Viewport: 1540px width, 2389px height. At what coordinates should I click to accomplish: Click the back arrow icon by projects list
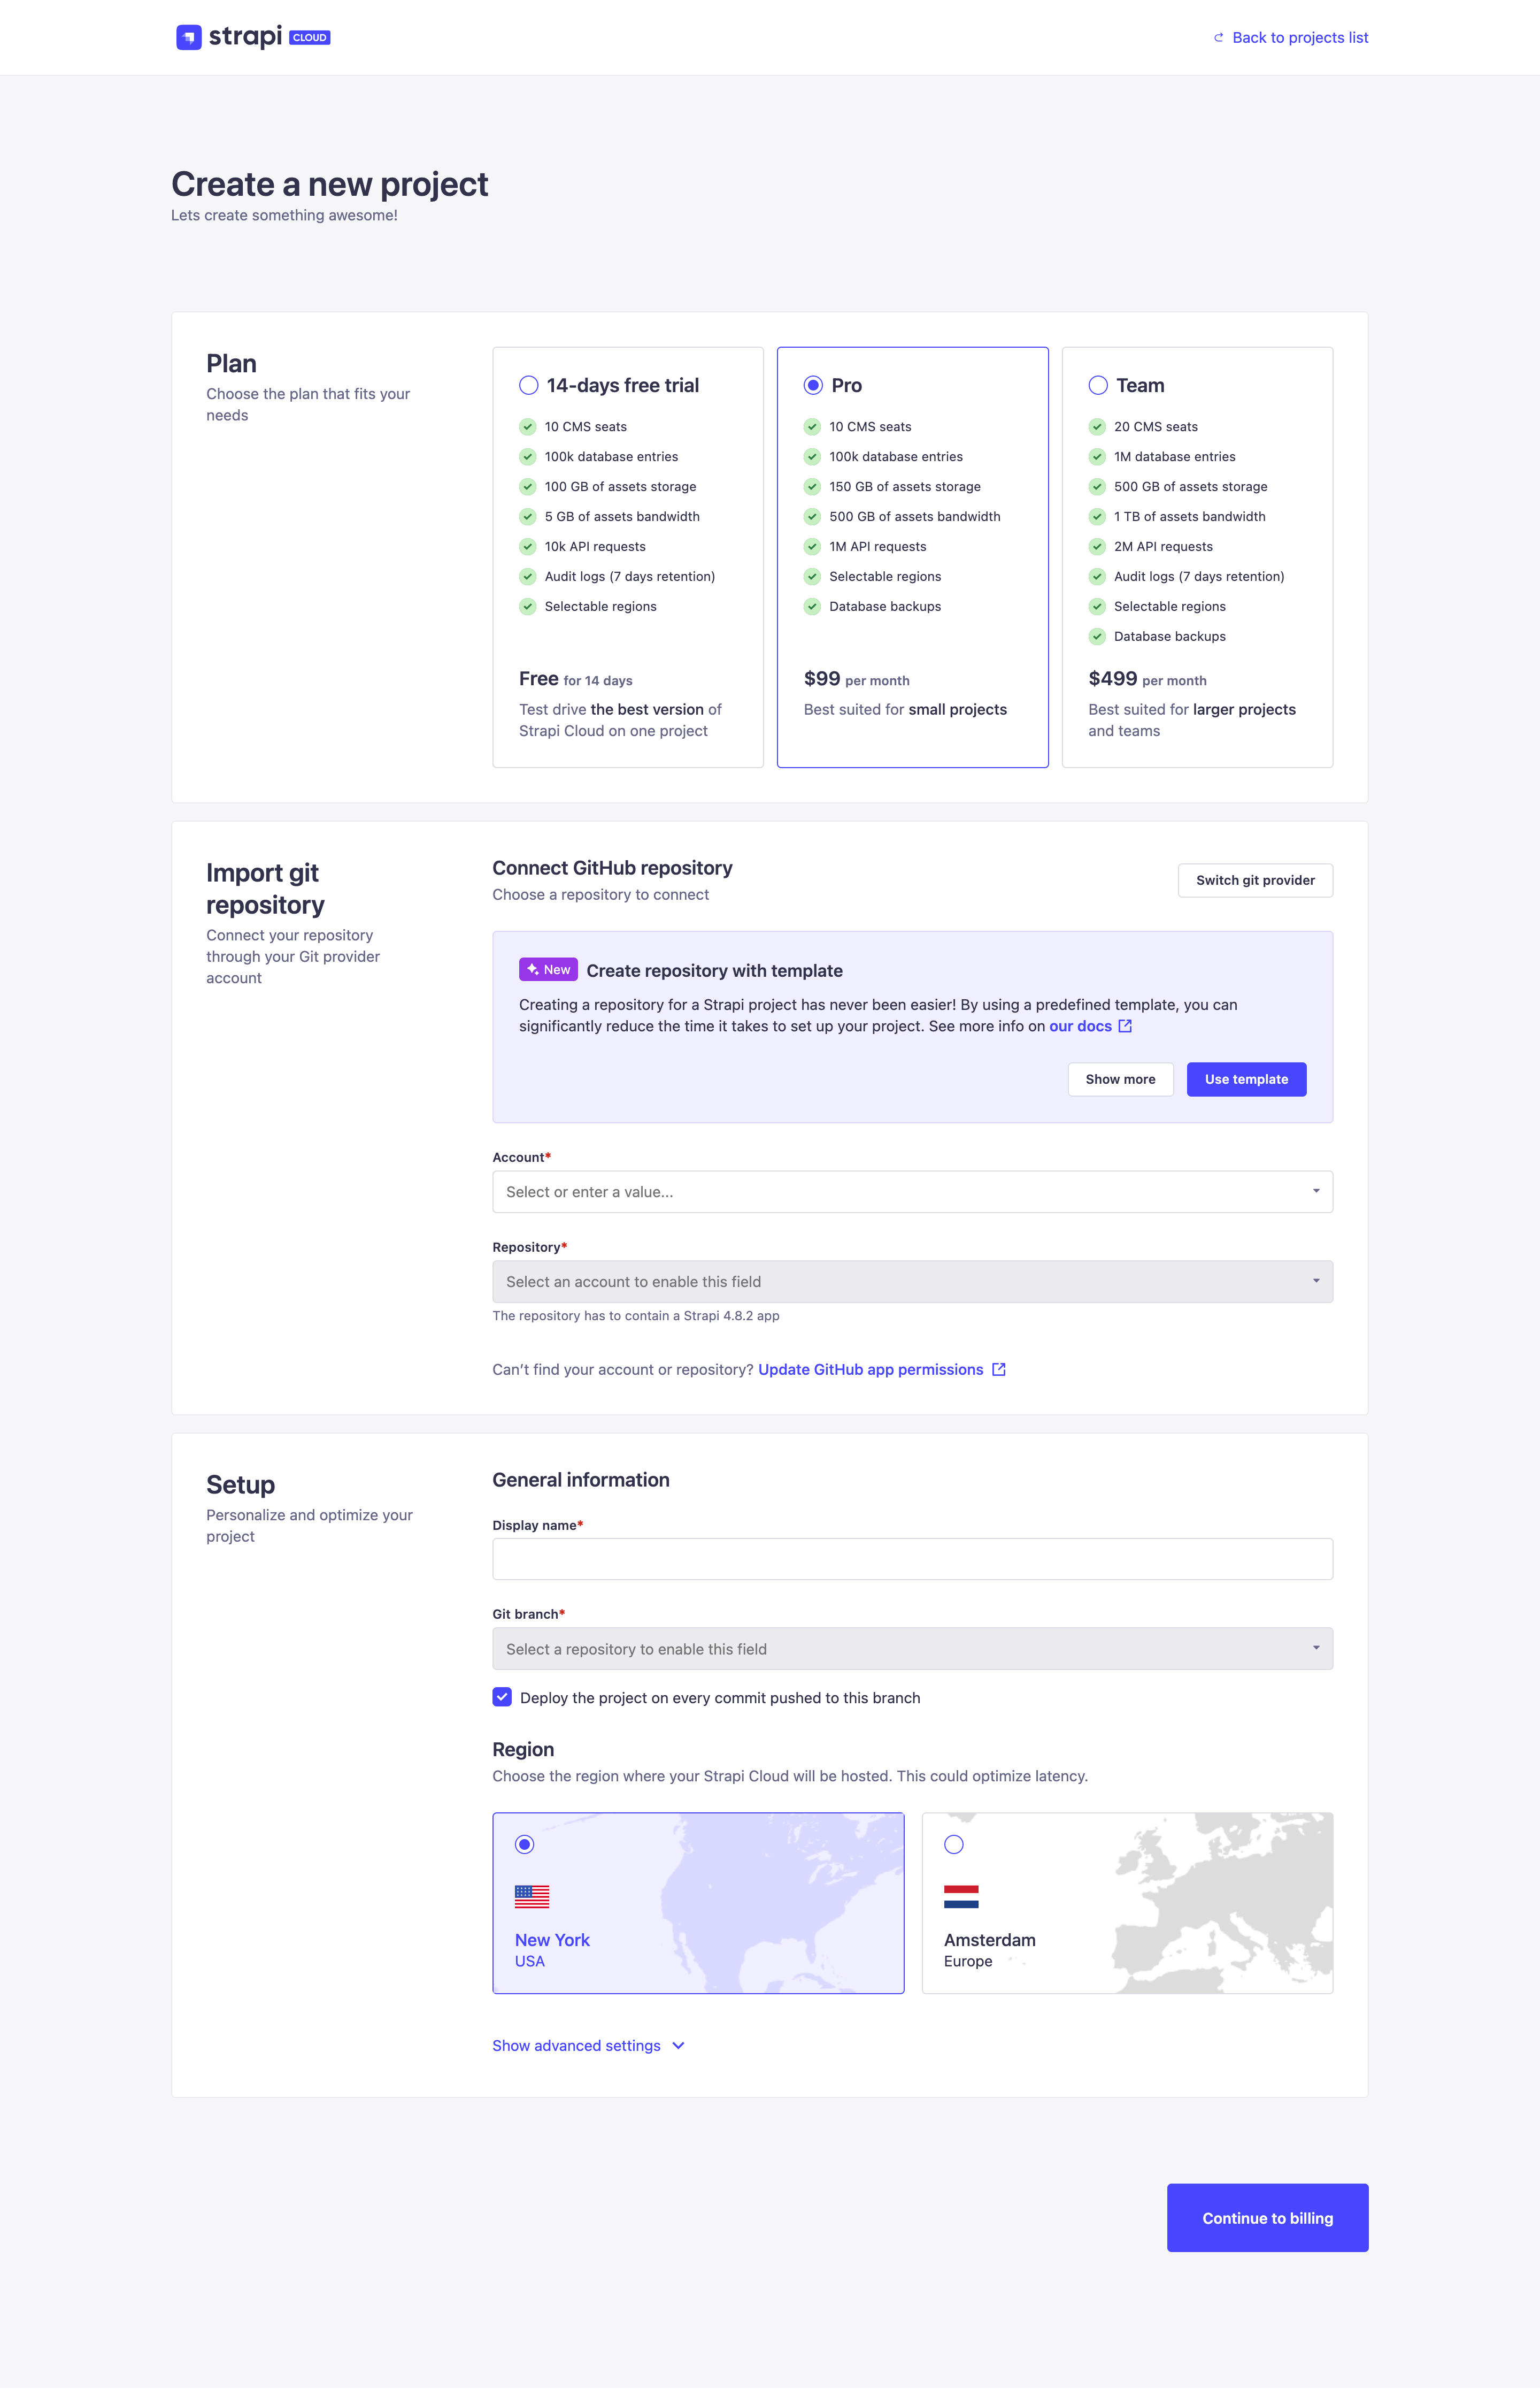[1218, 38]
